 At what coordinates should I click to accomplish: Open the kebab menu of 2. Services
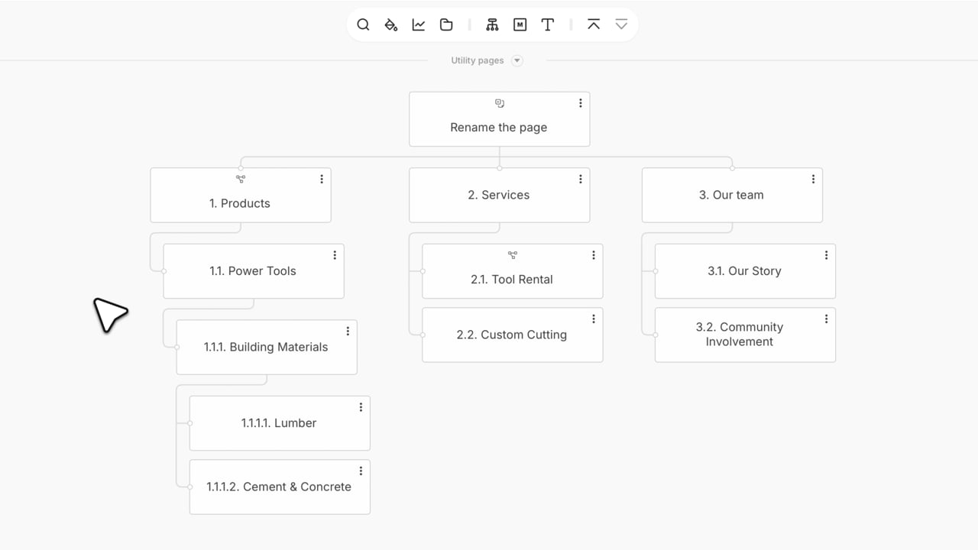click(x=581, y=179)
